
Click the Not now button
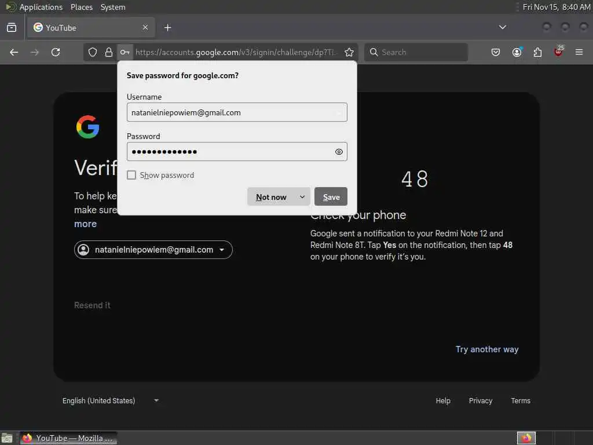pyautogui.click(x=271, y=197)
